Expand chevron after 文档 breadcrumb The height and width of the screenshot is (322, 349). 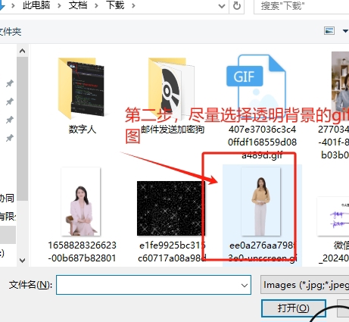pos(96,5)
